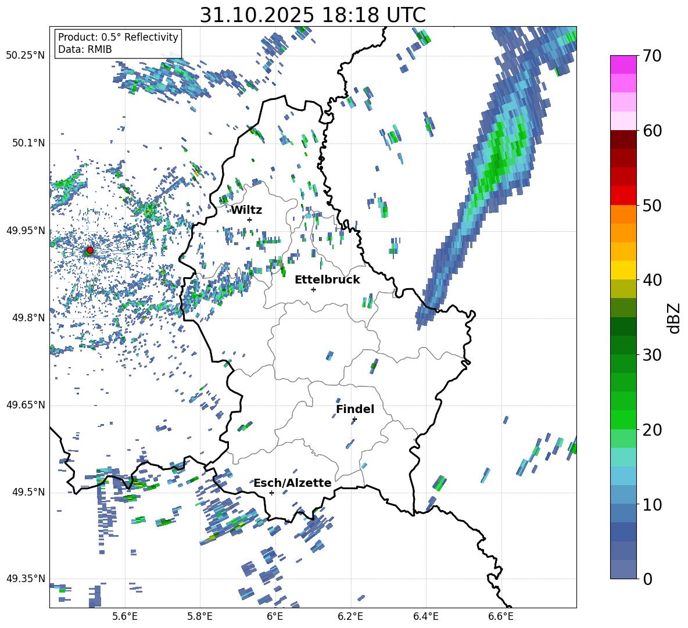The width and height of the screenshot is (688, 628).
Task: Click the 20 tick label on colorbar
Action: tap(652, 429)
